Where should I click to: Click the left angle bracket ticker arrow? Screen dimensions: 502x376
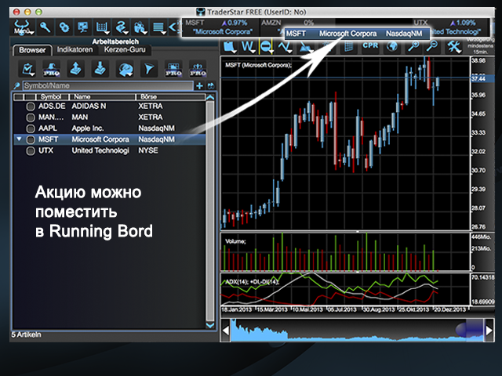pyautogui.click(x=173, y=27)
